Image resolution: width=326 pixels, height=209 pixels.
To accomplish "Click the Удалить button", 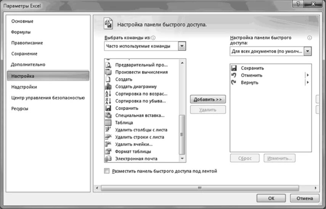I will [208, 110].
